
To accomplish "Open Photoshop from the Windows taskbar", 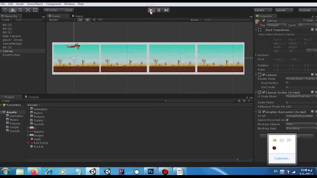I will tap(151, 172).
